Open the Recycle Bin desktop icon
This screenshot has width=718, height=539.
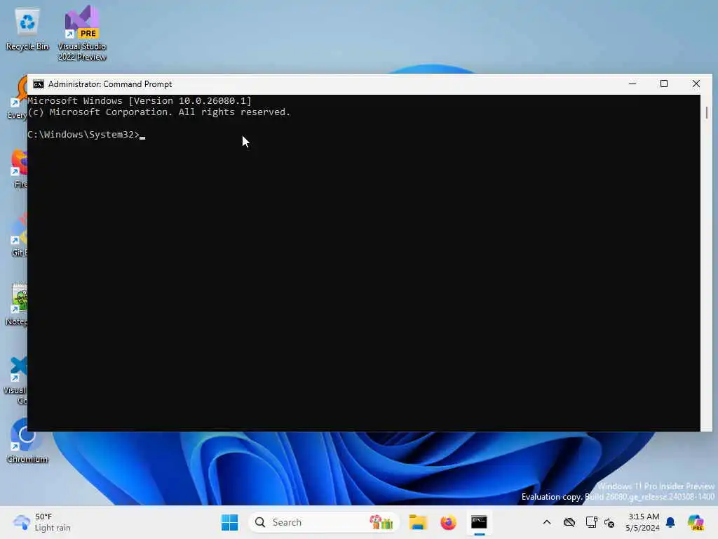coord(27,29)
